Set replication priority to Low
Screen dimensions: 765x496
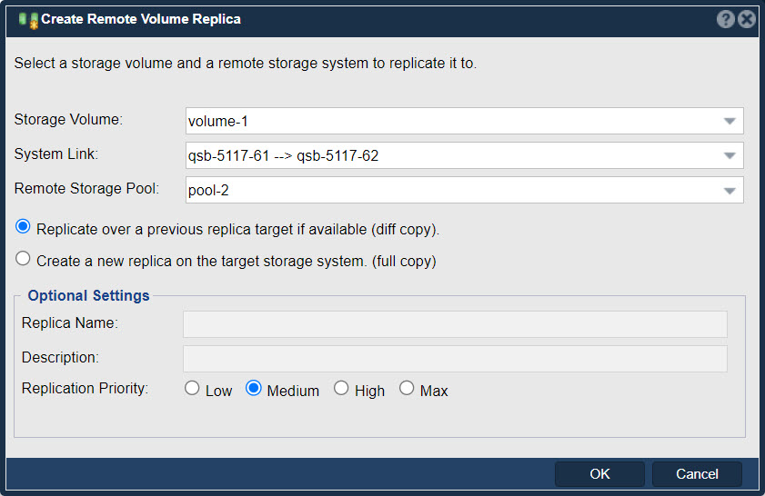tap(192, 388)
